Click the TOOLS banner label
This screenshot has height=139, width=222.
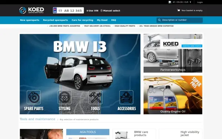point(95,109)
